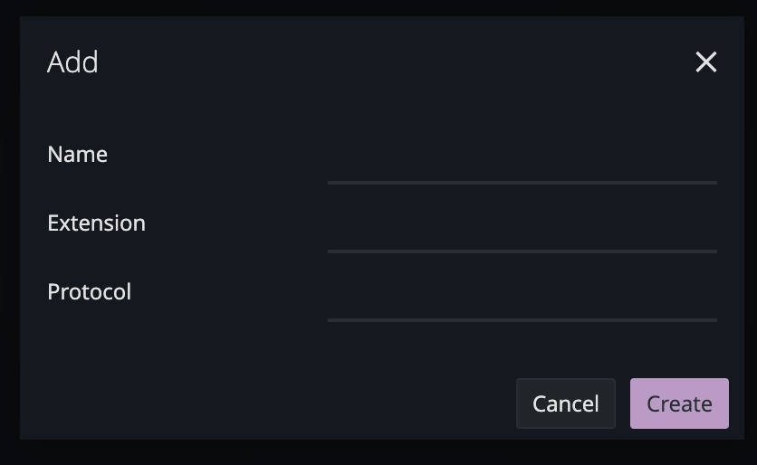Click the Extension label
This screenshot has height=465, width=757.
coord(96,223)
